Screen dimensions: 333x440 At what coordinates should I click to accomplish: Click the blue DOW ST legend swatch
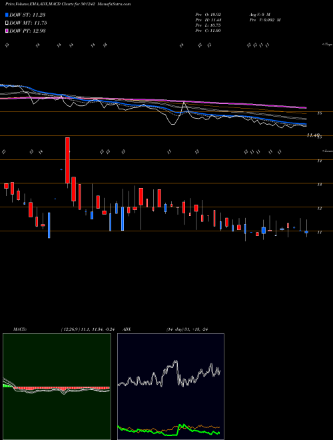pyautogui.click(x=7, y=15)
